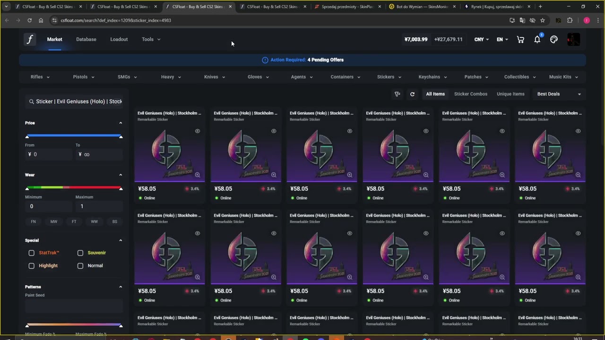Toggle the MW wear filter
The width and height of the screenshot is (605, 340).
pos(54,221)
